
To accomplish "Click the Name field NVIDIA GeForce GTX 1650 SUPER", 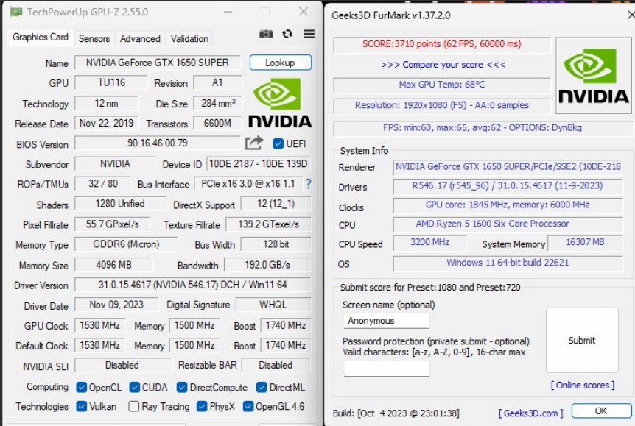I will click(x=158, y=63).
